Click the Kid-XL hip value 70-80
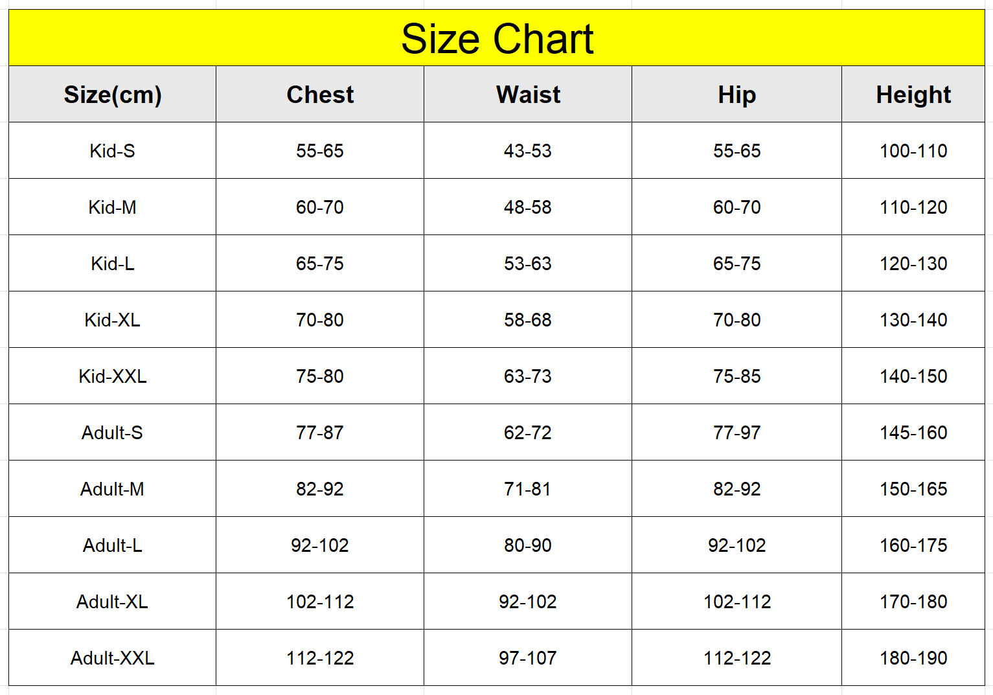 pyautogui.click(x=736, y=319)
